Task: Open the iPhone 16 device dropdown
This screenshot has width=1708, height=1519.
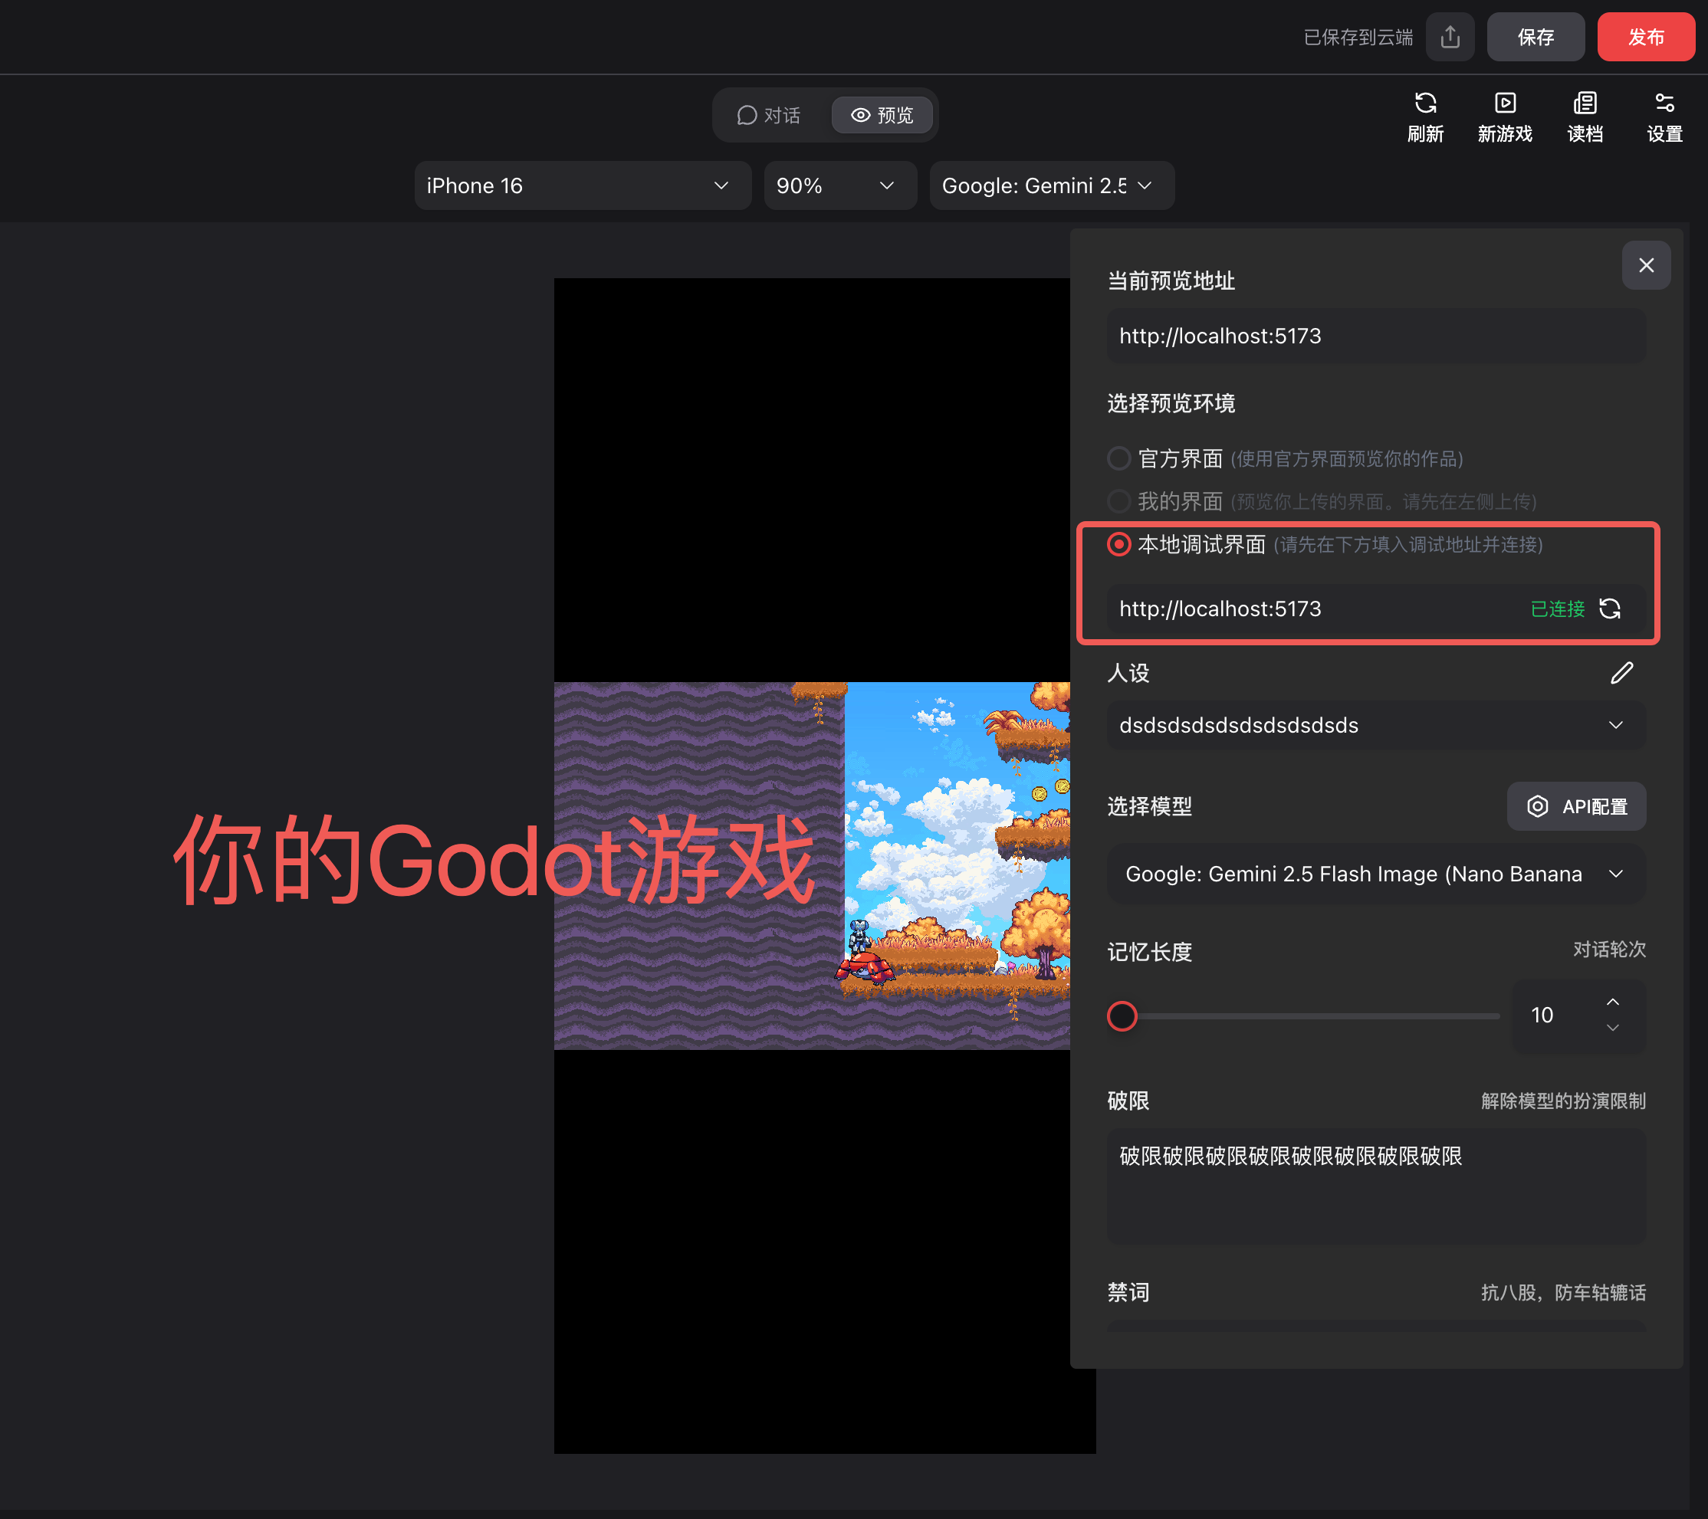Action: pyautogui.click(x=582, y=185)
